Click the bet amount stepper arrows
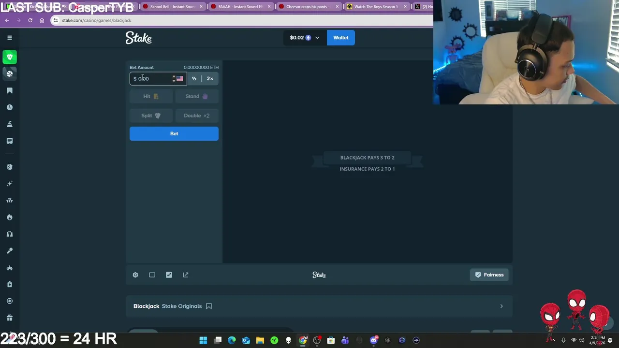 (x=174, y=78)
